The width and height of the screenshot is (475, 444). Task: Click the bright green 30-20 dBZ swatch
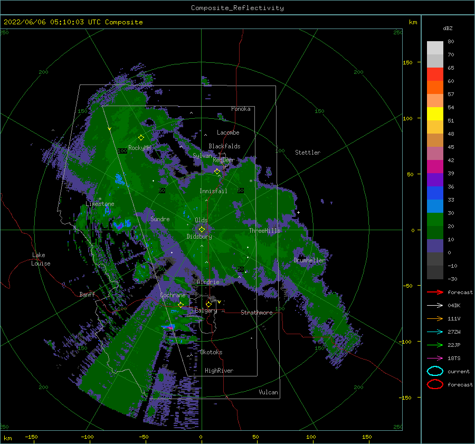(435, 220)
